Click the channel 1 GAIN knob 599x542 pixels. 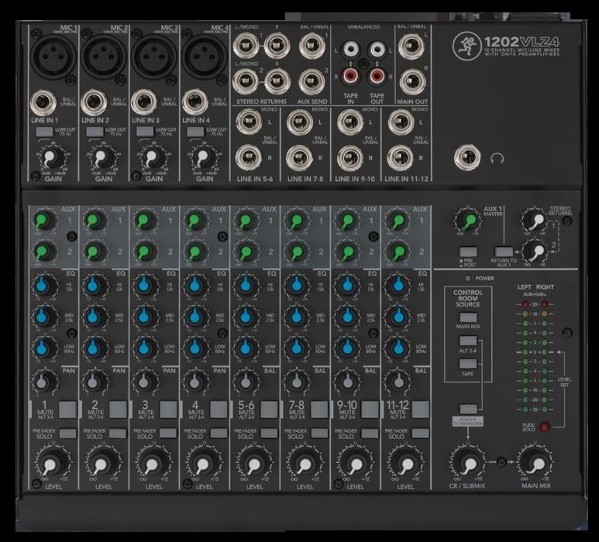tap(53, 158)
